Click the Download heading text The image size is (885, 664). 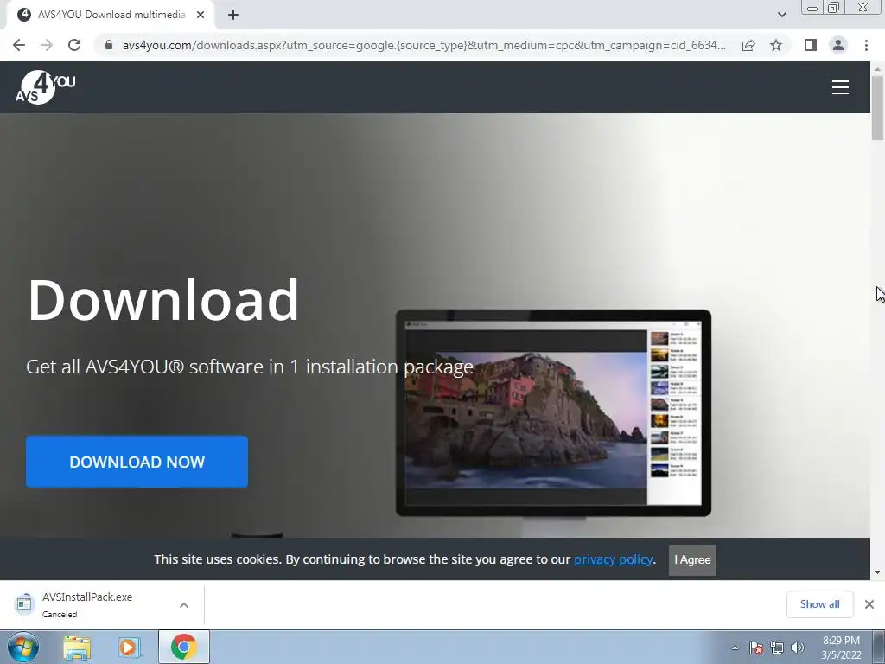(x=163, y=300)
